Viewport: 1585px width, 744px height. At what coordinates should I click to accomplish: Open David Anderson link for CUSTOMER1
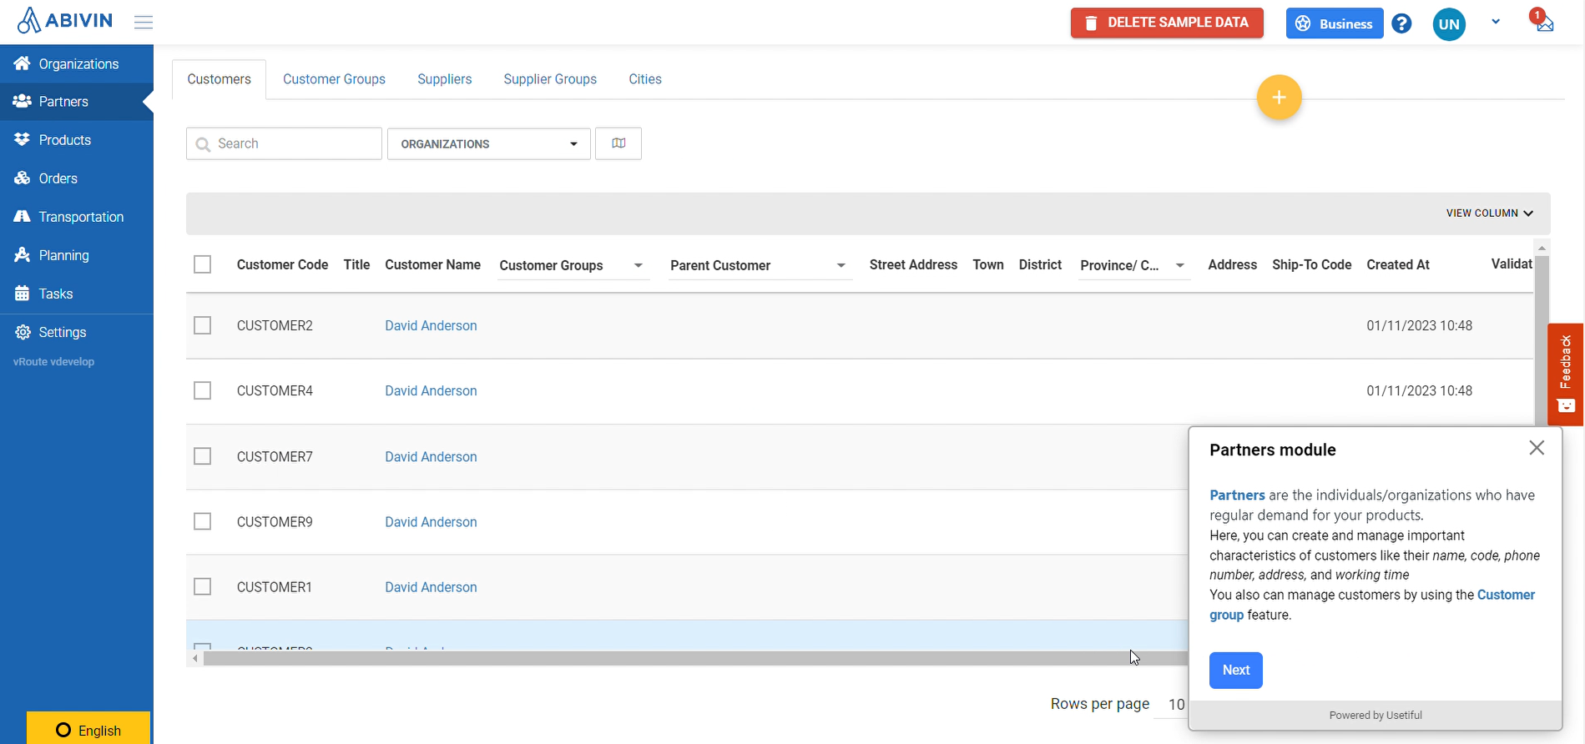(431, 587)
